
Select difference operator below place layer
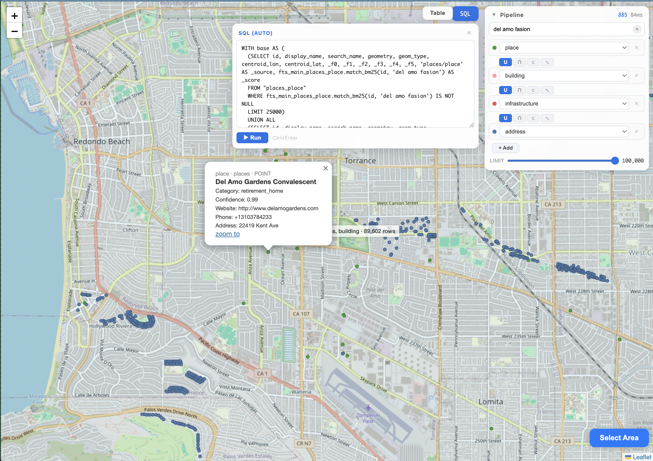click(x=547, y=62)
